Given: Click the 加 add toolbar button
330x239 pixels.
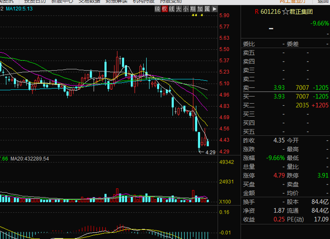Looking at the screenshot, I should tap(200, 9).
